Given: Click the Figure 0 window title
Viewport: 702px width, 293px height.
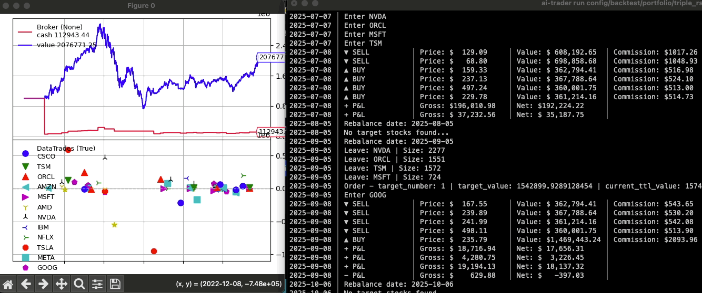Looking at the screenshot, I should coord(141,6).
